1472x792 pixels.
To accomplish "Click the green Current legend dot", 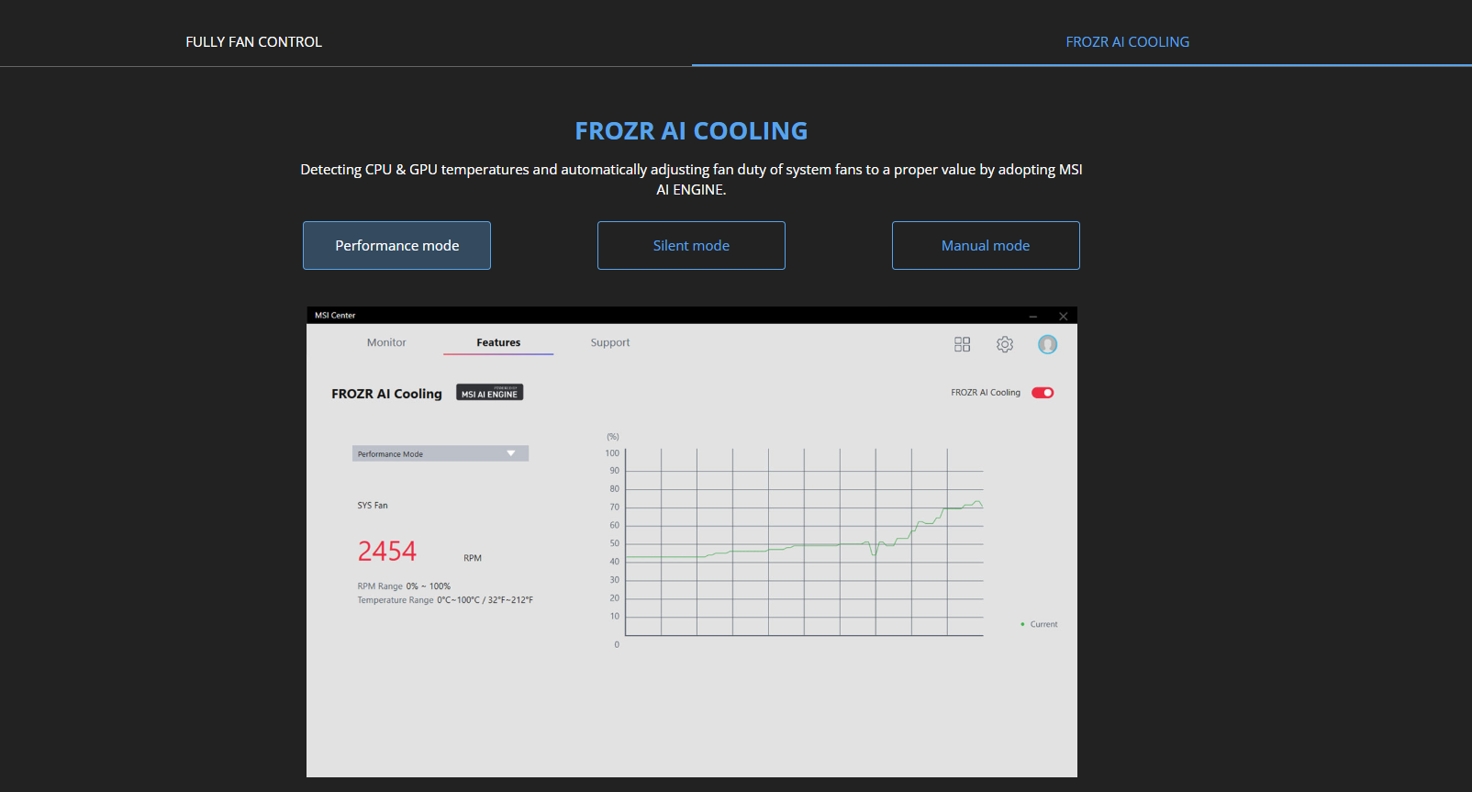I will tap(1022, 624).
